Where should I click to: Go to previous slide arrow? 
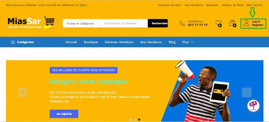coord(23,92)
